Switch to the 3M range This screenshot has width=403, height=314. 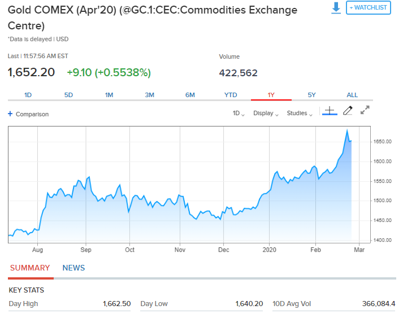(150, 95)
